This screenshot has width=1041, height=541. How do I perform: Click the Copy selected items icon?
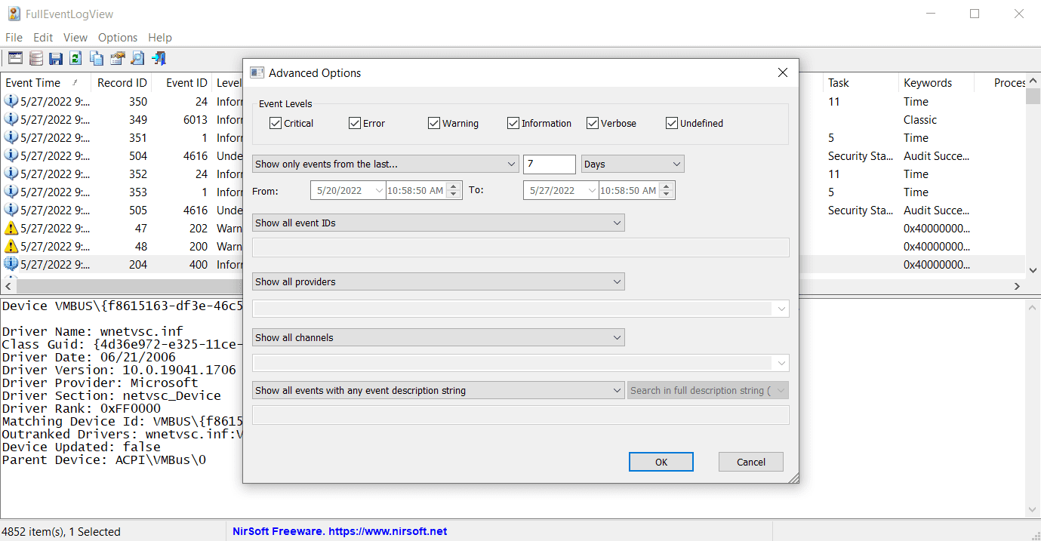coord(97,58)
